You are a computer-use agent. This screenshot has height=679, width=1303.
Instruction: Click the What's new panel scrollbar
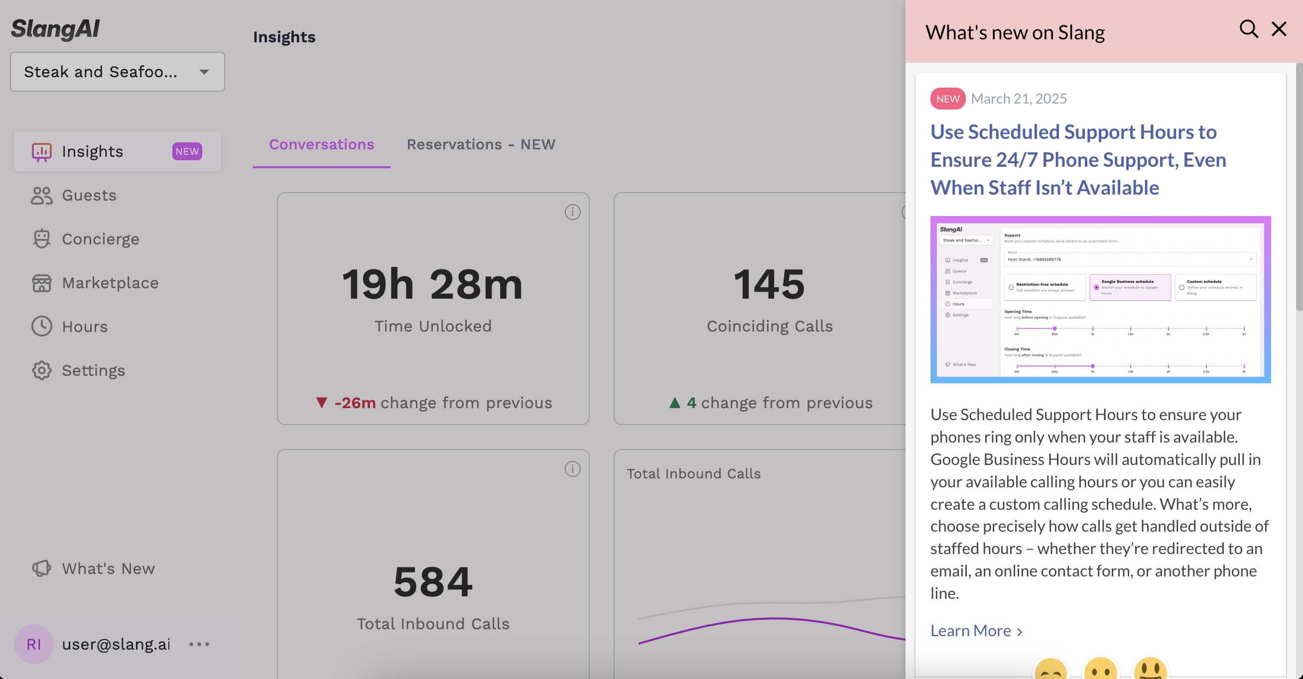(1299, 187)
